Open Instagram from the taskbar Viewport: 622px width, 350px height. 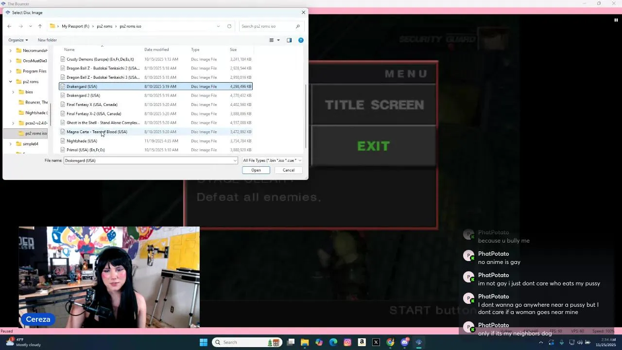[x=347, y=342]
